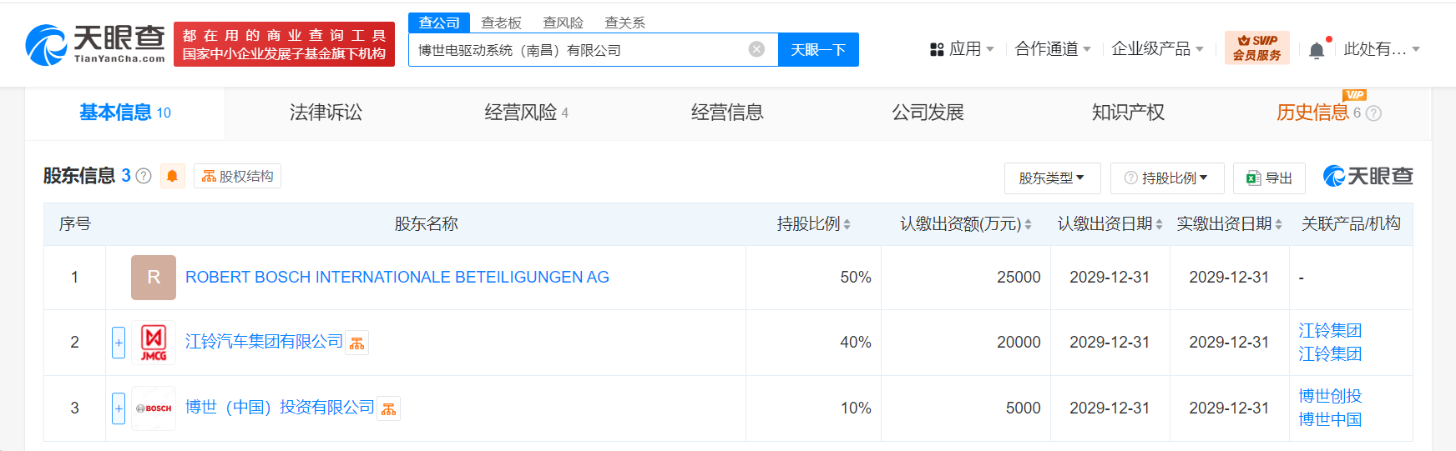The height and width of the screenshot is (451, 1456).
Task: Open the 持股比例 dropdown filter
Action: pos(1167,178)
